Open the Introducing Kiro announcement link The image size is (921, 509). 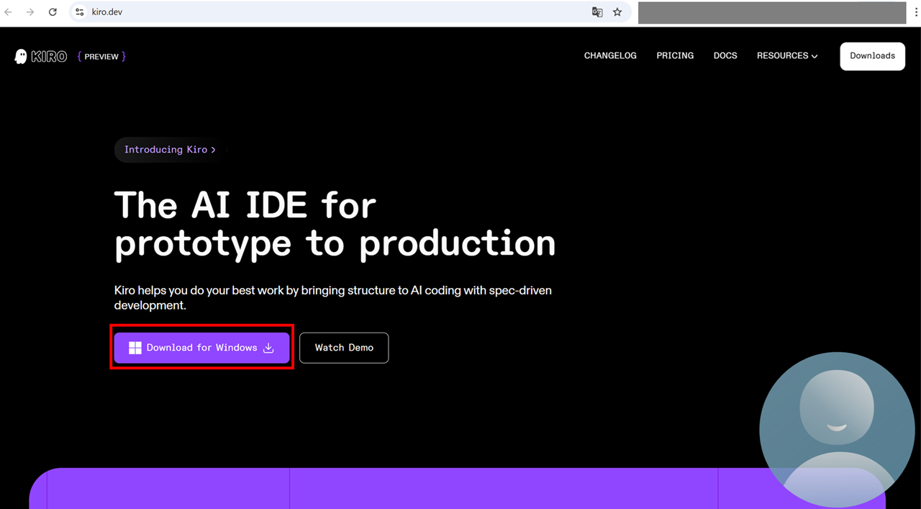170,150
